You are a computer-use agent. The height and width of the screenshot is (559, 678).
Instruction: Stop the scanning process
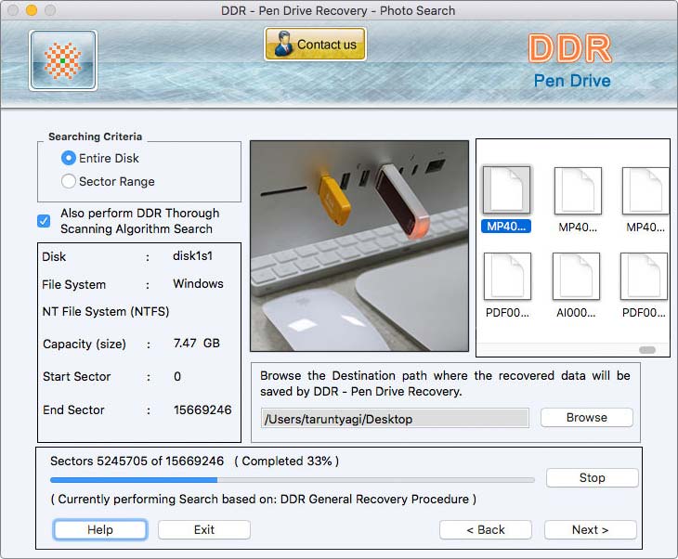592,477
